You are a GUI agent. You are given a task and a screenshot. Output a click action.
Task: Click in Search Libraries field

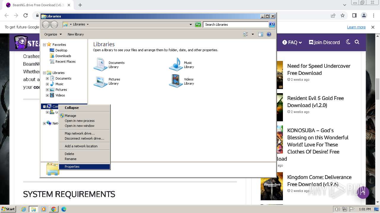coord(236,25)
